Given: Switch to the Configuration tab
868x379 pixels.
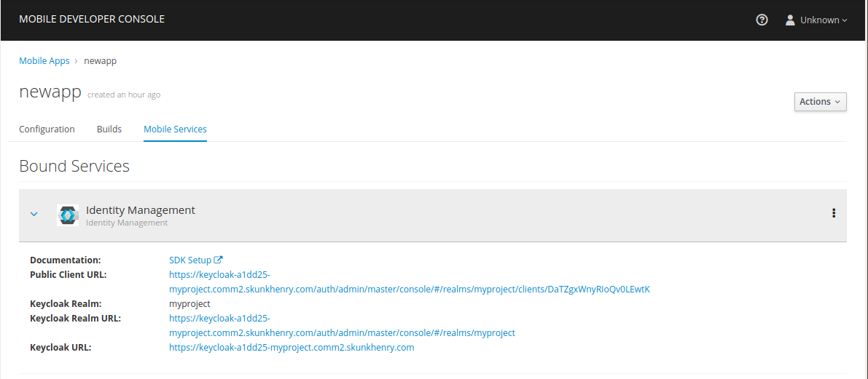Looking at the screenshot, I should tap(47, 129).
